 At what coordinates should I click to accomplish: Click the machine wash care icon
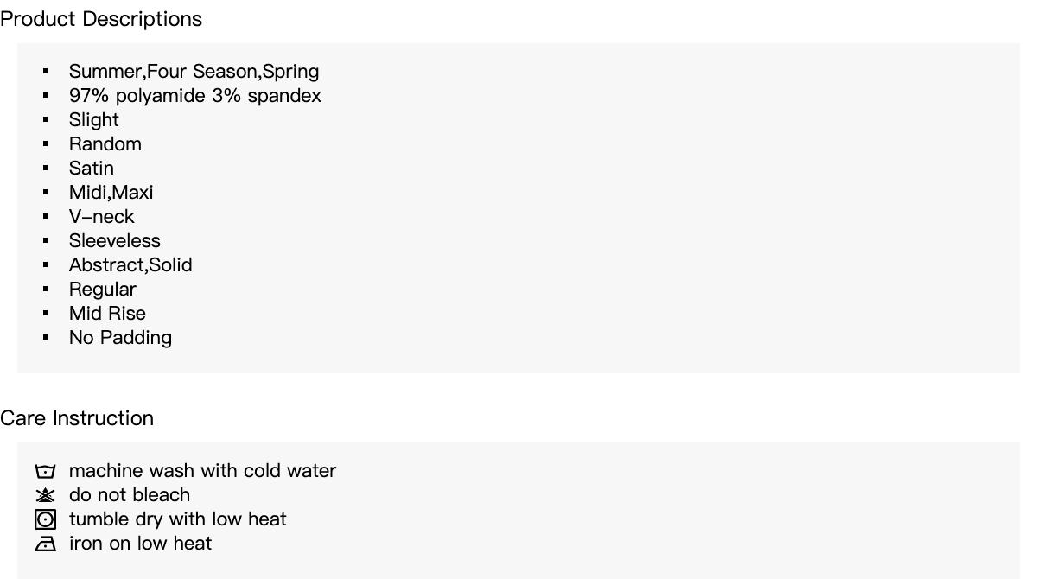[x=45, y=471]
